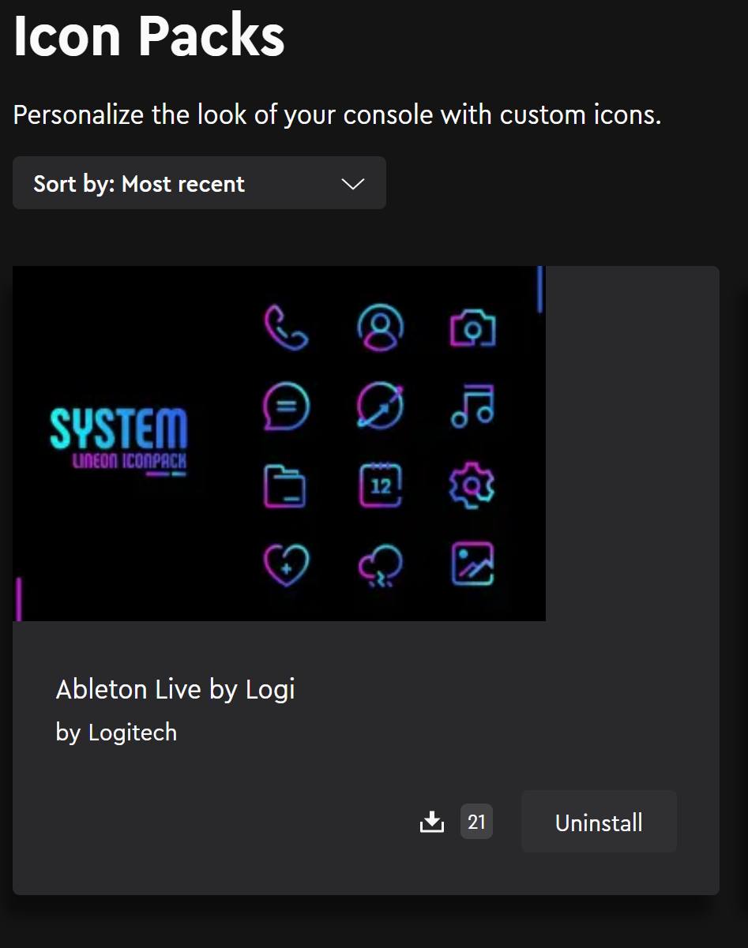Click the heart with plus icon
The width and height of the screenshot is (748, 948).
coord(286,564)
